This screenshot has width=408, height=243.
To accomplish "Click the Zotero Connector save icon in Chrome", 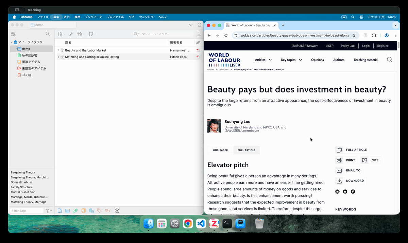I will tap(365, 35).
